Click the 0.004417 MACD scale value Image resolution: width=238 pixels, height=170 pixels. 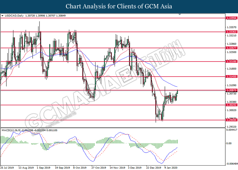[x=232, y=130]
